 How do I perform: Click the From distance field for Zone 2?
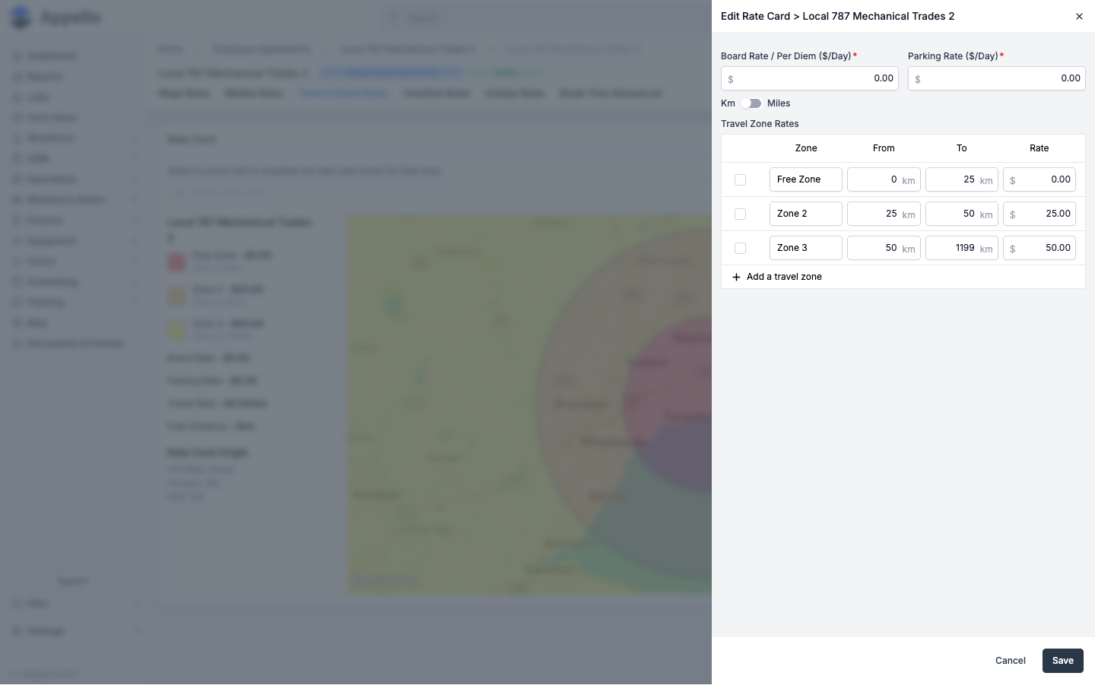tap(884, 214)
